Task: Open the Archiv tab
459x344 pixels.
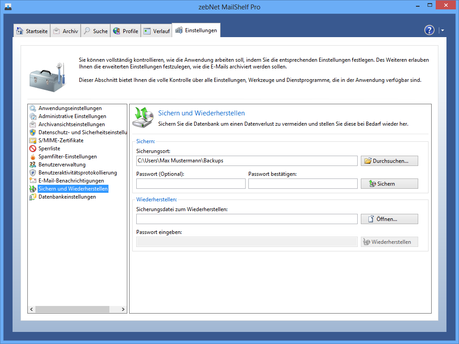Action: [65, 31]
